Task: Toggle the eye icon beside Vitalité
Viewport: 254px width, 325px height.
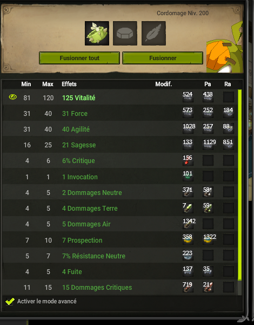Action: tap(13, 97)
